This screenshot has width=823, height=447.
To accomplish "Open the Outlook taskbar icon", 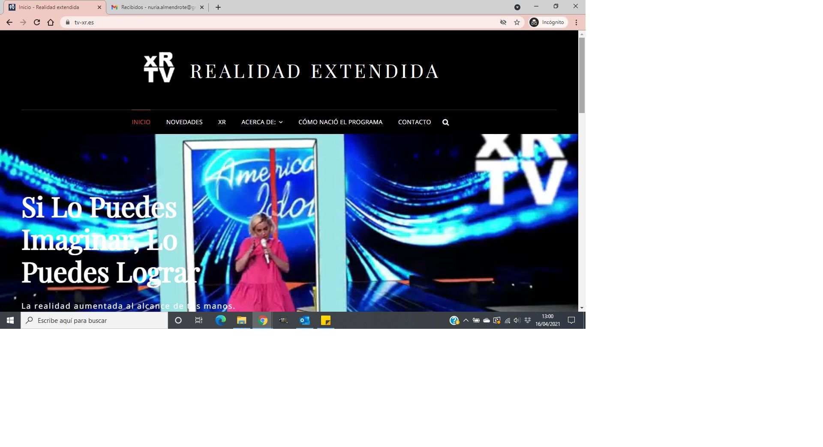I will pos(305,320).
